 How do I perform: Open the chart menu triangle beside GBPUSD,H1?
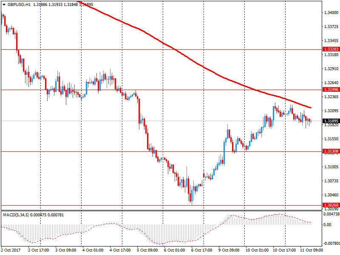(4, 5)
